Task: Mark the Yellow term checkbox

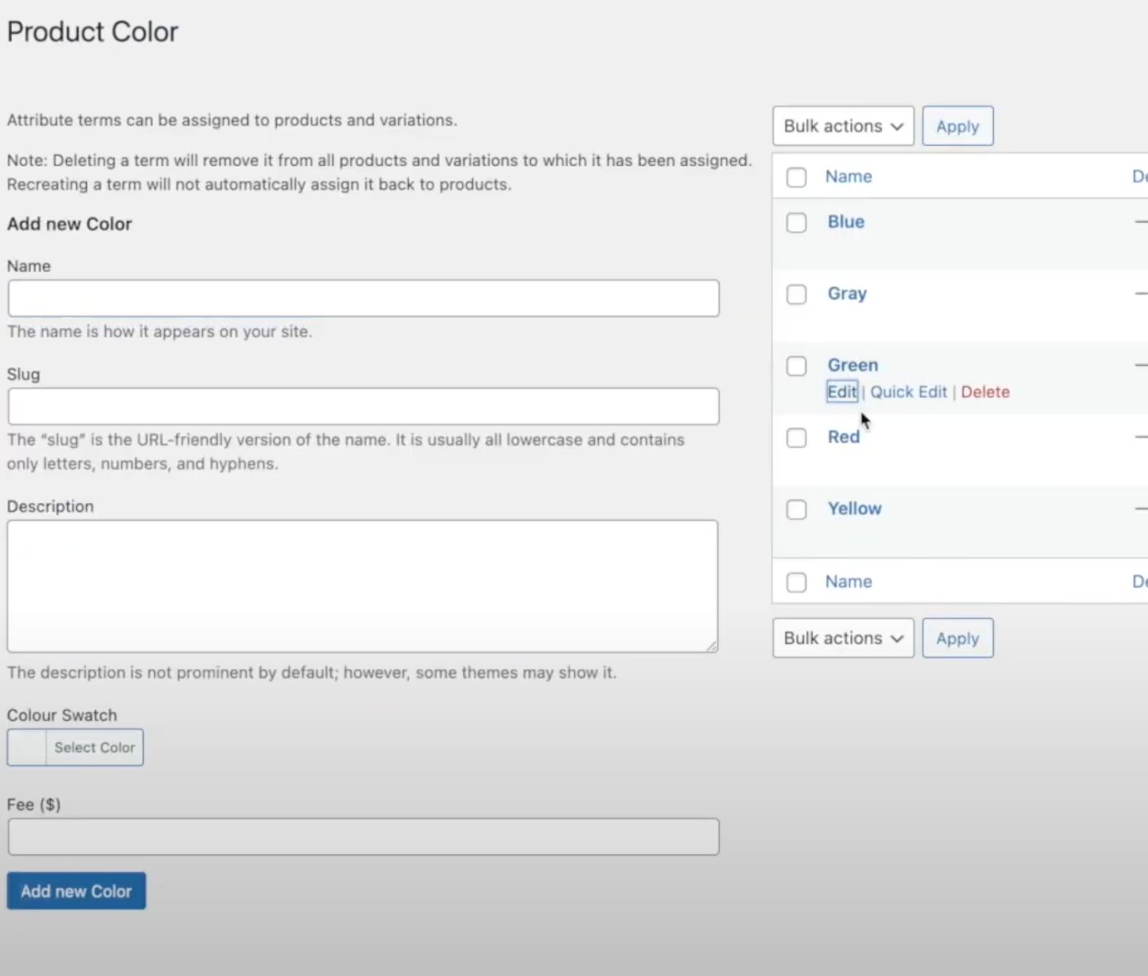Action: click(796, 510)
